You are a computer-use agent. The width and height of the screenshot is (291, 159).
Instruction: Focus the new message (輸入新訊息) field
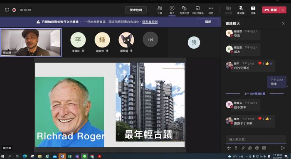[x=256, y=139]
